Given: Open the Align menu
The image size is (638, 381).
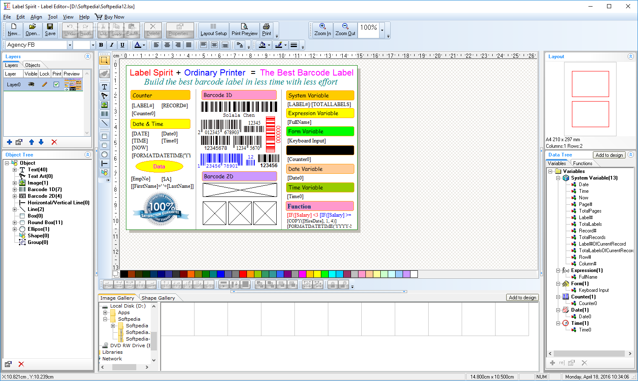Looking at the screenshot, I should pos(36,17).
